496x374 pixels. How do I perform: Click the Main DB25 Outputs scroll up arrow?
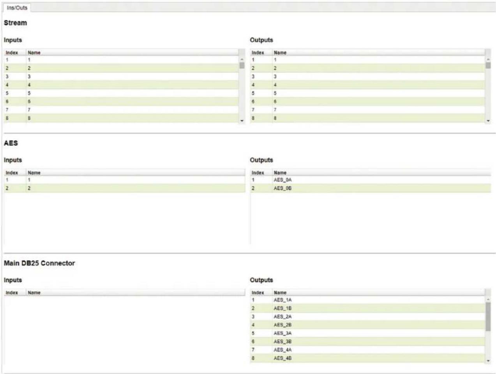488,299
